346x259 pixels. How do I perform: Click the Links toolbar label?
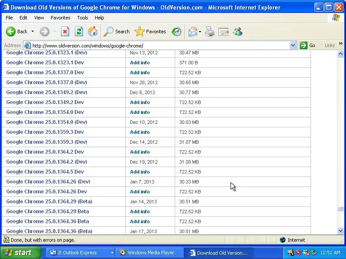330,45
